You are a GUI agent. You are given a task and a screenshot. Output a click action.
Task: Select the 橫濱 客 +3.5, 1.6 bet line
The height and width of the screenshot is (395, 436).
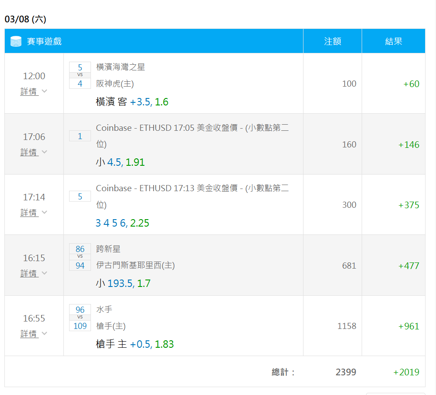[132, 102]
